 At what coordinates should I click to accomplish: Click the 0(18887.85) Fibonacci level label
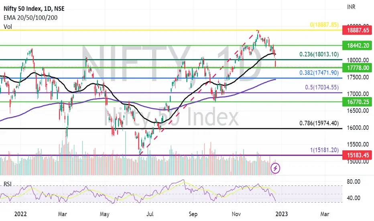[x=324, y=25]
